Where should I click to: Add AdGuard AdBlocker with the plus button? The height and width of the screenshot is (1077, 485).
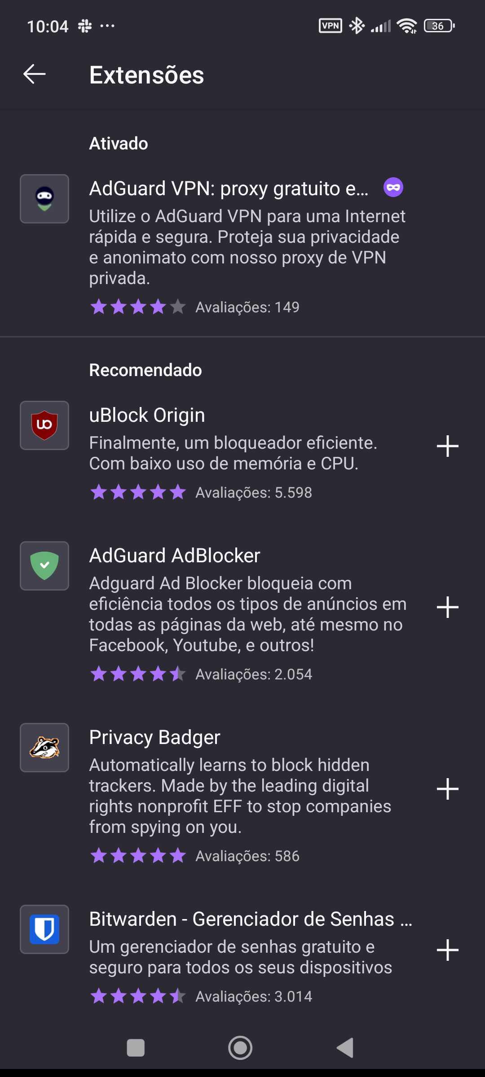coord(447,607)
